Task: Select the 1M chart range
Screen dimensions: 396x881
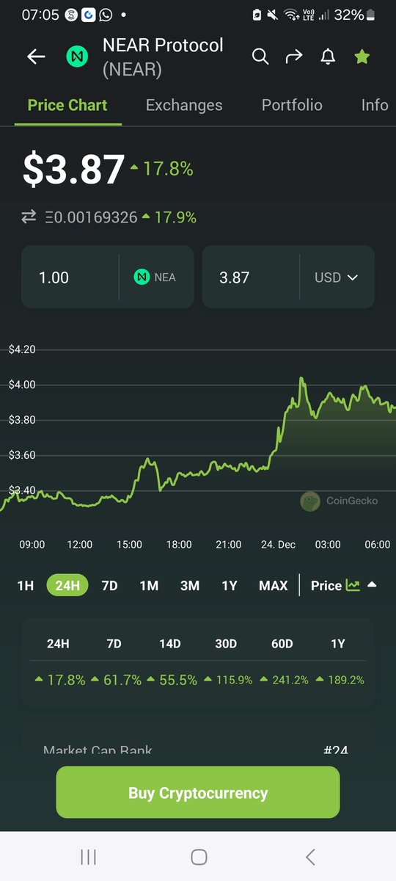Action: (x=149, y=585)
